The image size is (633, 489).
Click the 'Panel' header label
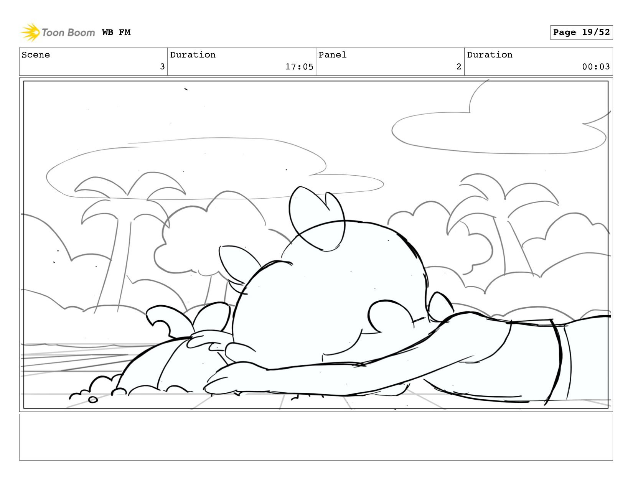333,55
